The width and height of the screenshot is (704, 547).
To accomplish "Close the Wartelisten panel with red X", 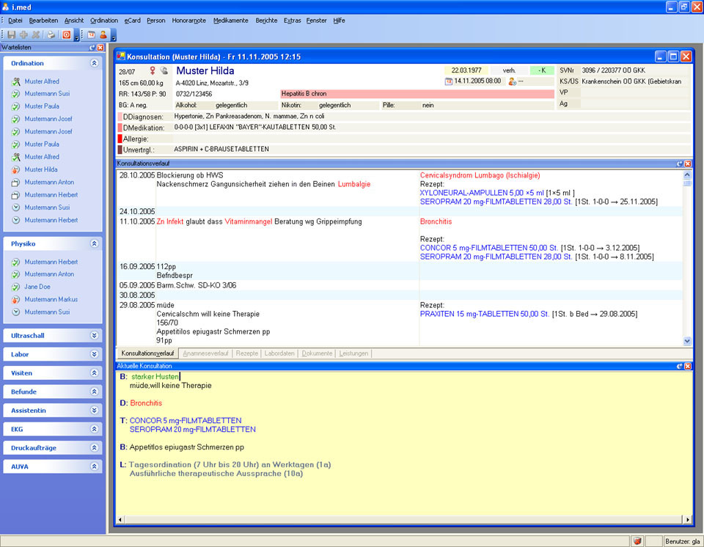I will click(100, 47).
